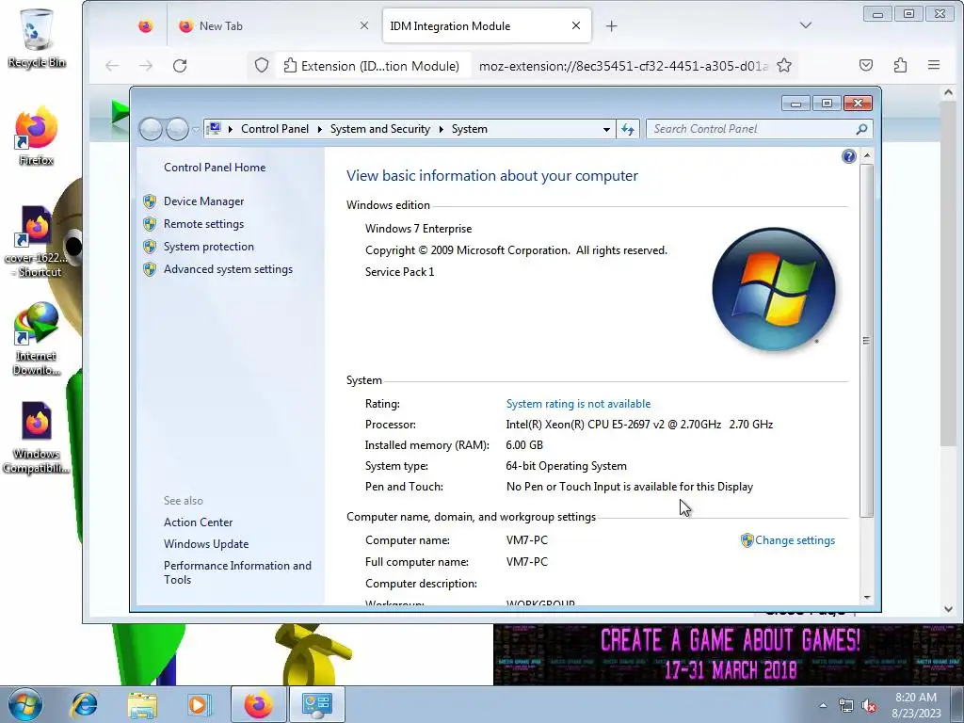
Task: Save to Pocket in the Firefox toolbar
Action: pos(866,65)
